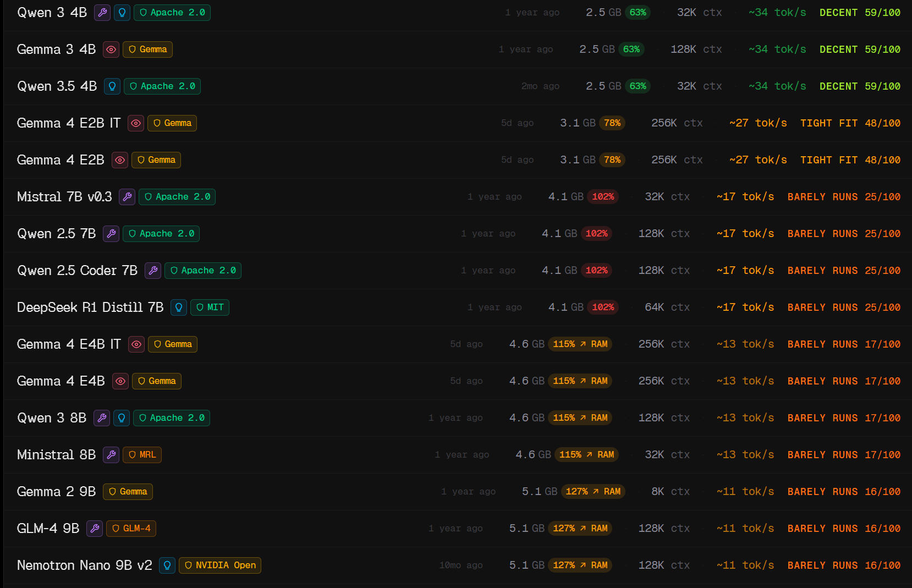Click the NVIDIA Open license badge
The width and height of the screenshot is (912, 588).
click(220, 565)
